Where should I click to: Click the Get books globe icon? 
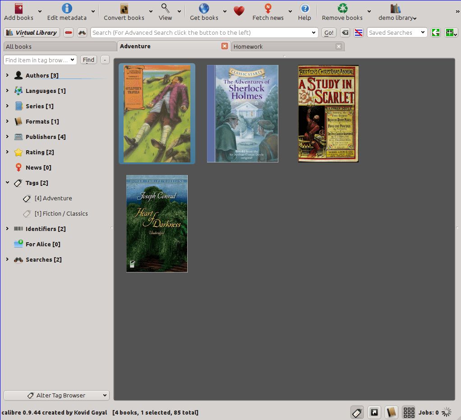pos(204,9)
